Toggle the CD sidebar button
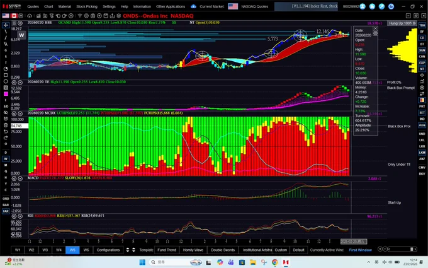Screen dimensions: 428x268 (422, 38)
